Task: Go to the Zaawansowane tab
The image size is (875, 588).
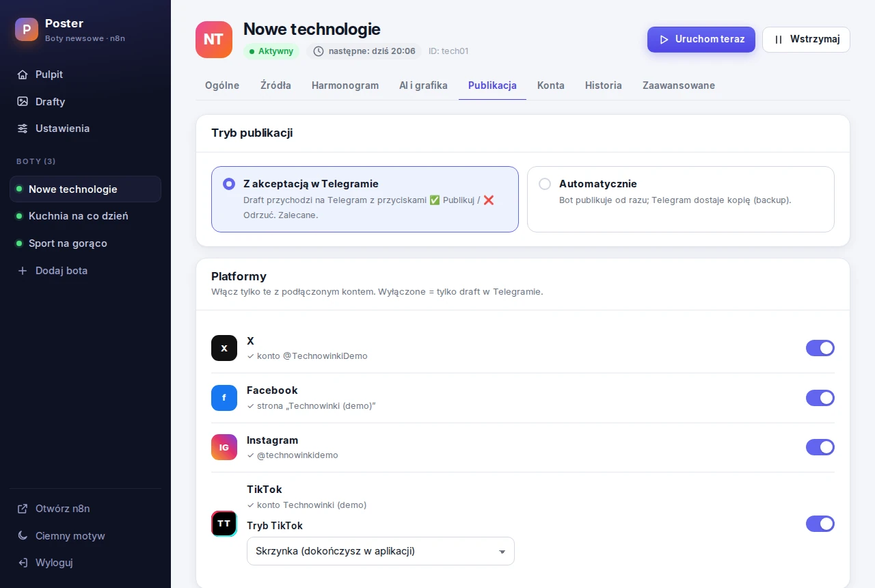Action: (x=679, y=85)
